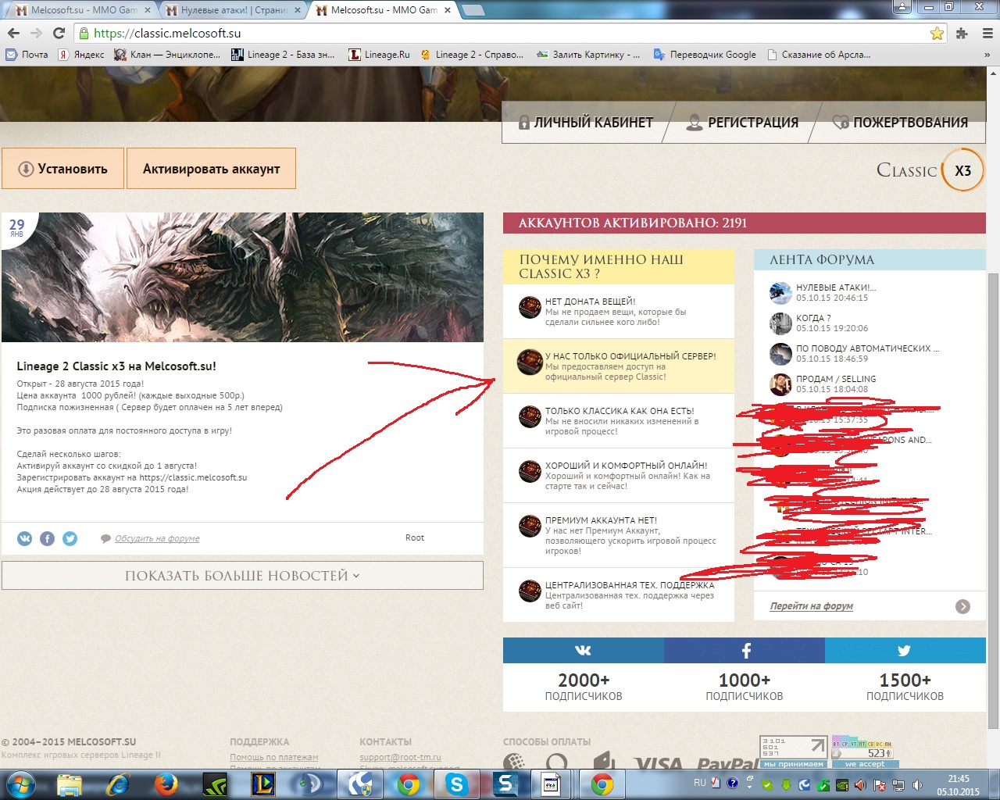1000x800 pixels.
Task: Click the RU language indicator in tray
Action: (700, 783)
